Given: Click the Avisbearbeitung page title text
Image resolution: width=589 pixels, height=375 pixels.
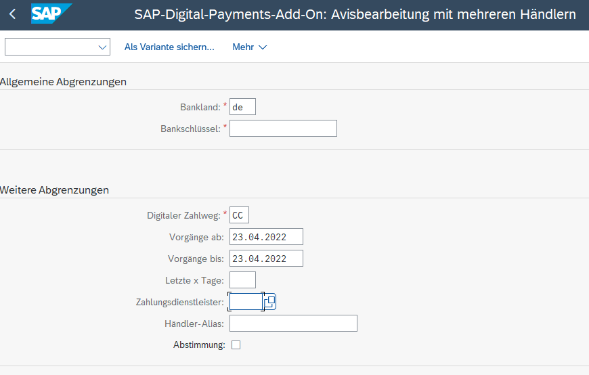Looking at the screenshot, I should [355, 14].
